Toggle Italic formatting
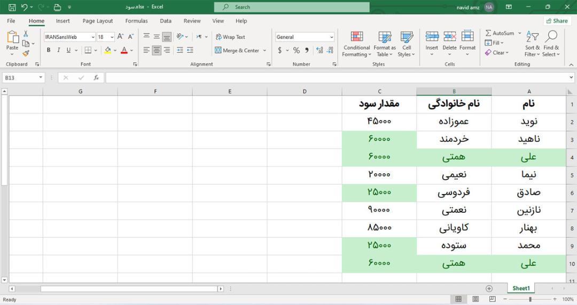577x305 pixels. point(59,50)
